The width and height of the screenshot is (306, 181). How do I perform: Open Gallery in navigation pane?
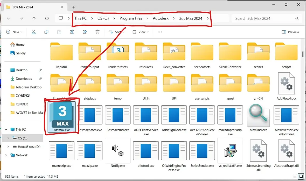18,53
